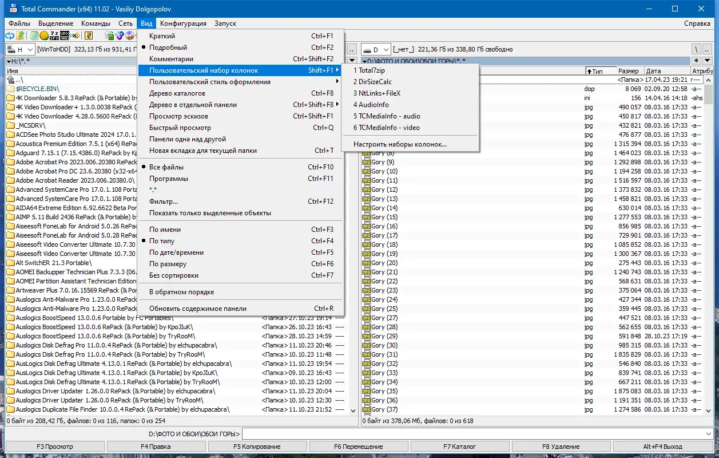Expand Пользовательский стиль оформления submenu

(241, 82)
